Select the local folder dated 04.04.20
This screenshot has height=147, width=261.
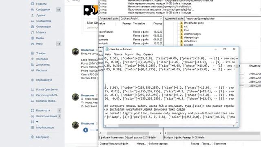(130, 40)
